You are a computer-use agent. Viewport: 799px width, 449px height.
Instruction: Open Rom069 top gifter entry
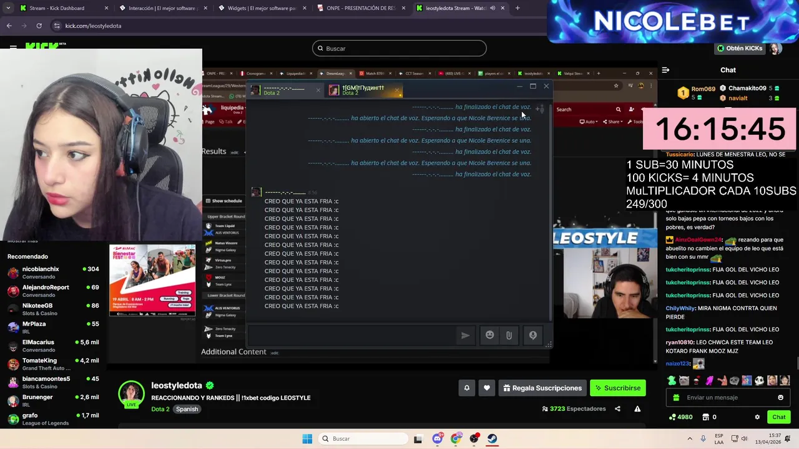click(x=697, y=93)
